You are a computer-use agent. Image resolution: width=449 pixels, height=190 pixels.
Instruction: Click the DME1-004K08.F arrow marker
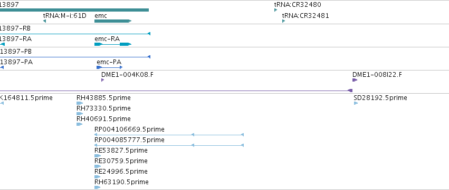(x=102, y=80)
